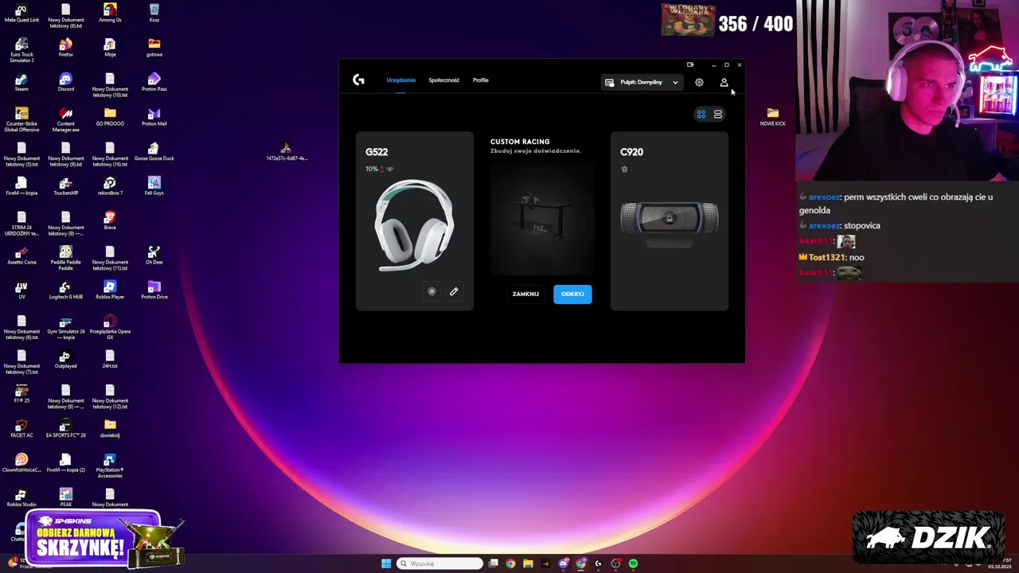The image size is (1019, 573).
Task: Launch Brave browser from desktop
Action: coord(110,220)
